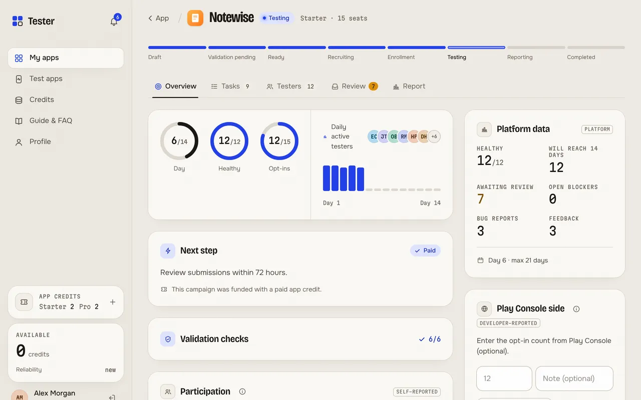
Task: Switch to the Report tab
Action: click(x=409, y=86)
